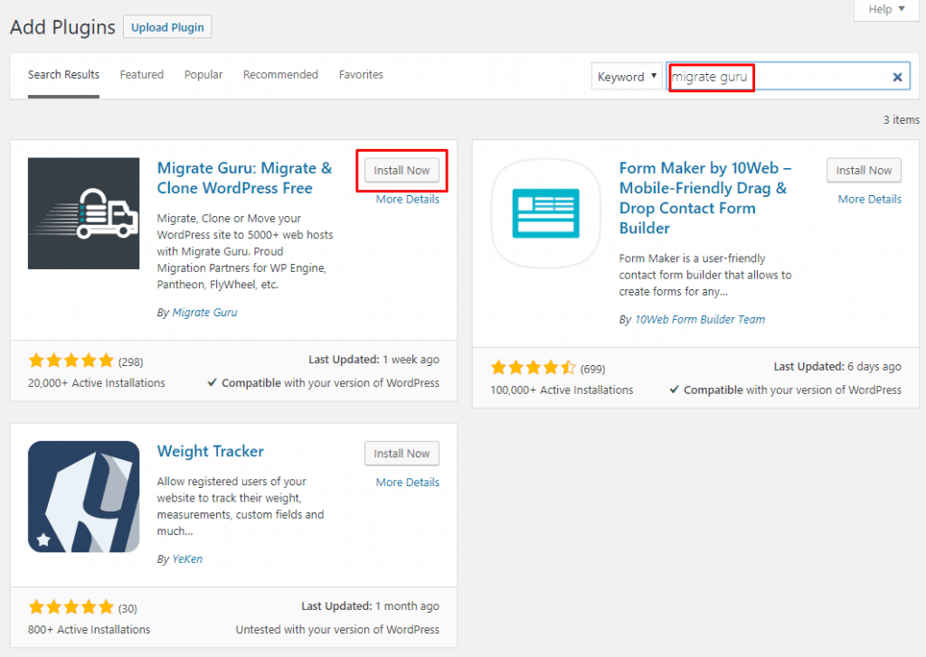Click the (298) rating count
Screen dimensions: 926x657
tap(130, 361)
